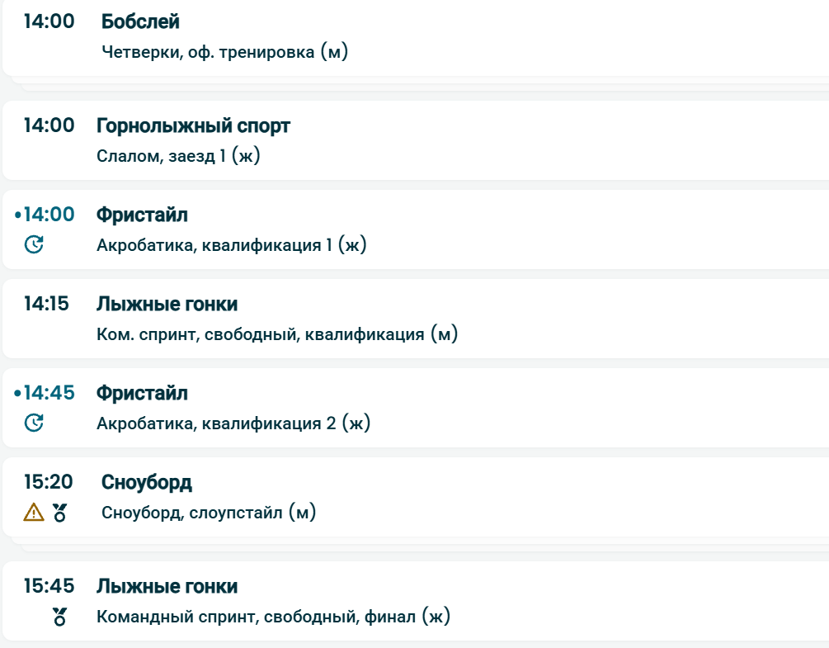Select Фристайл heading at 14:45

(x=142, y=394)
